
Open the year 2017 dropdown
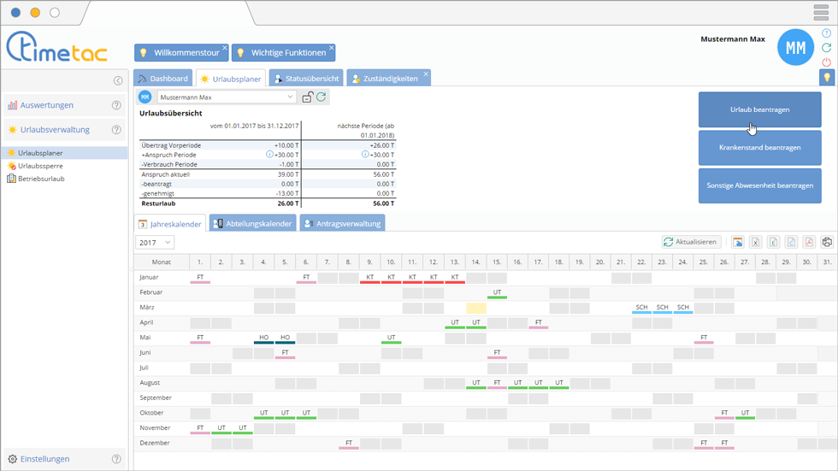(155, 243)
